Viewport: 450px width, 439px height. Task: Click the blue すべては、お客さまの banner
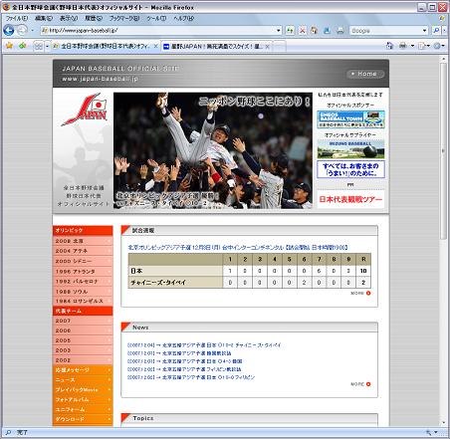350,169
